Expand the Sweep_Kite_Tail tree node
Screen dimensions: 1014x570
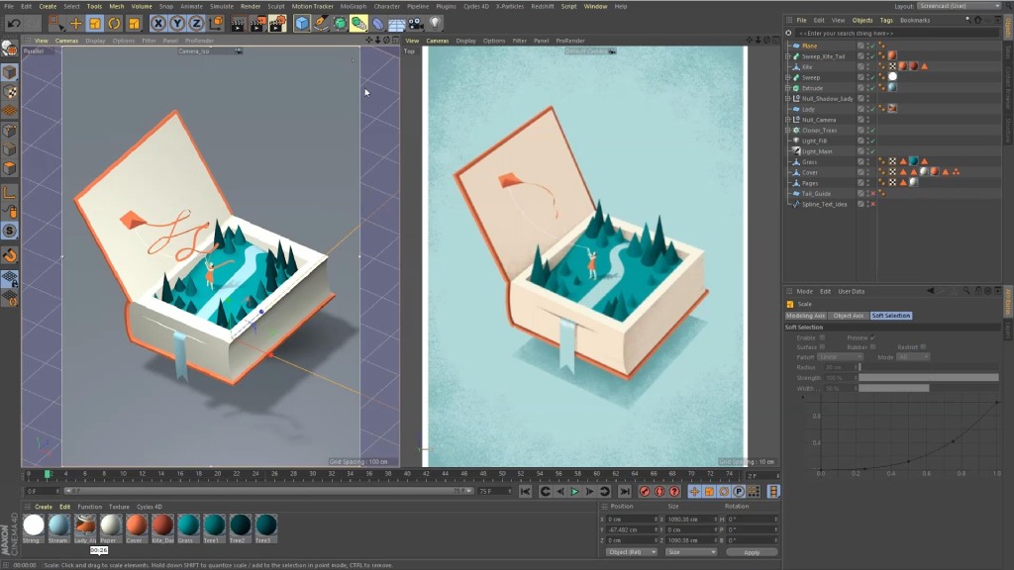788,56
